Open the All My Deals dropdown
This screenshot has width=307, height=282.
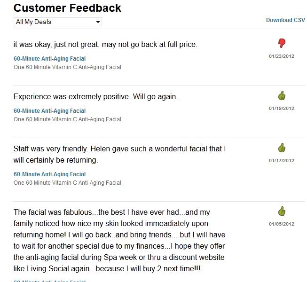click(58, 22)
